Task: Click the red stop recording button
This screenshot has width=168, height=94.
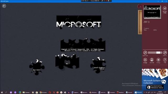Action: [x=106, y=1]
